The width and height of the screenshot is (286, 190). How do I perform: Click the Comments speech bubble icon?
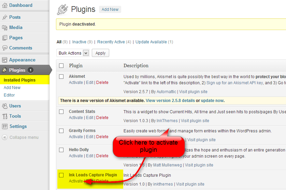pyautogui.click(x=5, y=48)
